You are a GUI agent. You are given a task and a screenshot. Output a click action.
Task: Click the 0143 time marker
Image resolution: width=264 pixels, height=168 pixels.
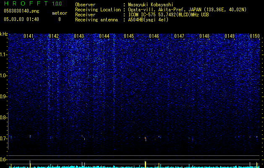(79, 36)
